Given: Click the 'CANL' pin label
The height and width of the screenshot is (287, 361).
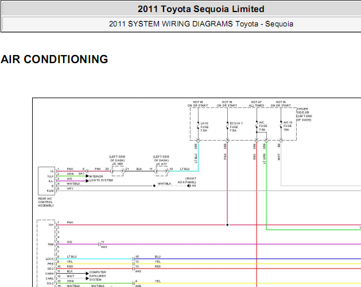Looking at the screenshot, I should (49, 278).
